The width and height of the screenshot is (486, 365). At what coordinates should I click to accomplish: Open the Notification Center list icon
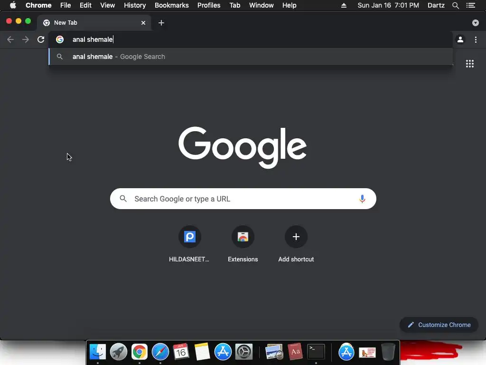click(470, 5)
